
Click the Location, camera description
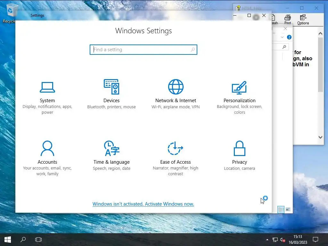coord(240,168)
